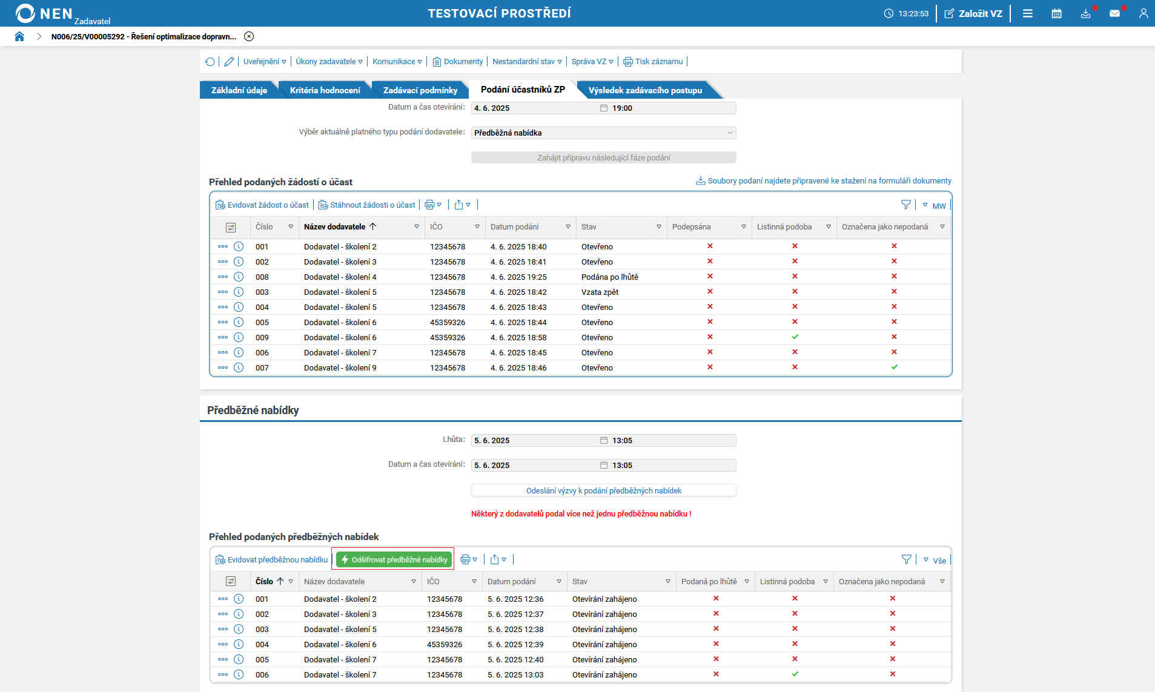Select cell '5. 6. 2025 13:03'
This screenshot has height=692, width=1155.
(x=515, y=675)
